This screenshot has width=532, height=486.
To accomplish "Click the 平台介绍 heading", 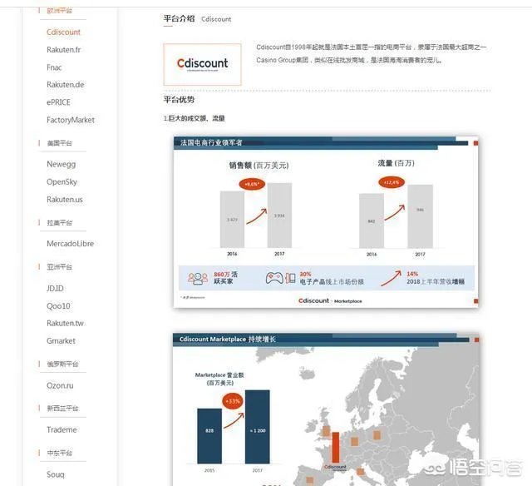I will point(180,18).
